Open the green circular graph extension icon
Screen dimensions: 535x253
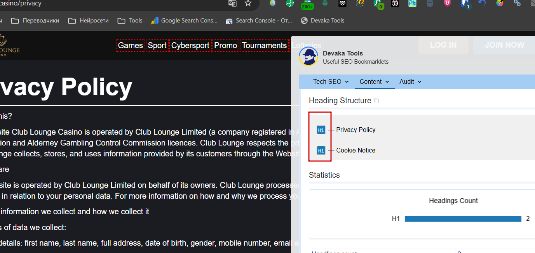(x=290, y=3)
